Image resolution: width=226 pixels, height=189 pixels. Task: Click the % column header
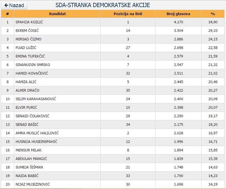[x=213, y=14]
